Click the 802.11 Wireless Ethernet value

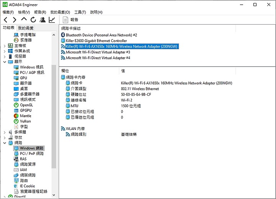[140, 89]
